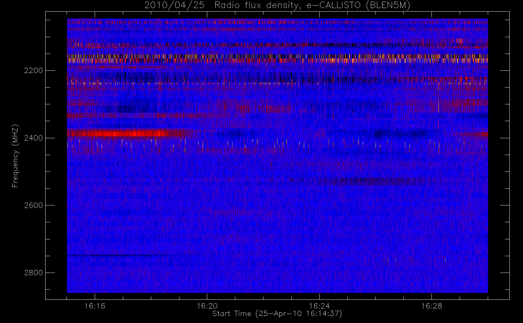This screenshot has width=523, height=323.
Task: Click the '2800' frequency axis label
Action: point(33,273)
